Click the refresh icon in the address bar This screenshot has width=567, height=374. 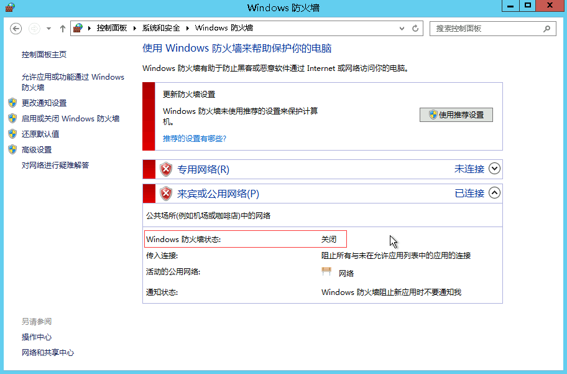tap(414, 28)
